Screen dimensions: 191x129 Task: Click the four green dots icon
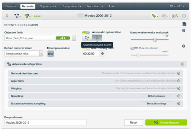click(x=37, y=16)
